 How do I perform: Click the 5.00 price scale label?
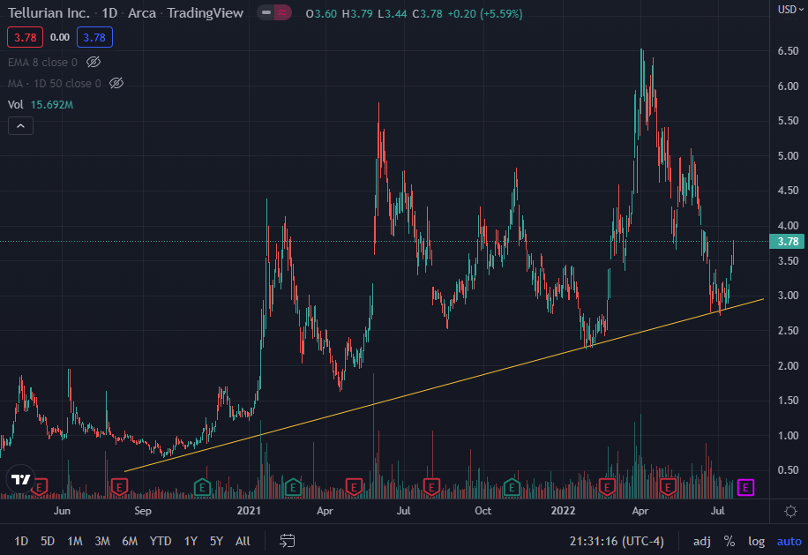point(788,155)
